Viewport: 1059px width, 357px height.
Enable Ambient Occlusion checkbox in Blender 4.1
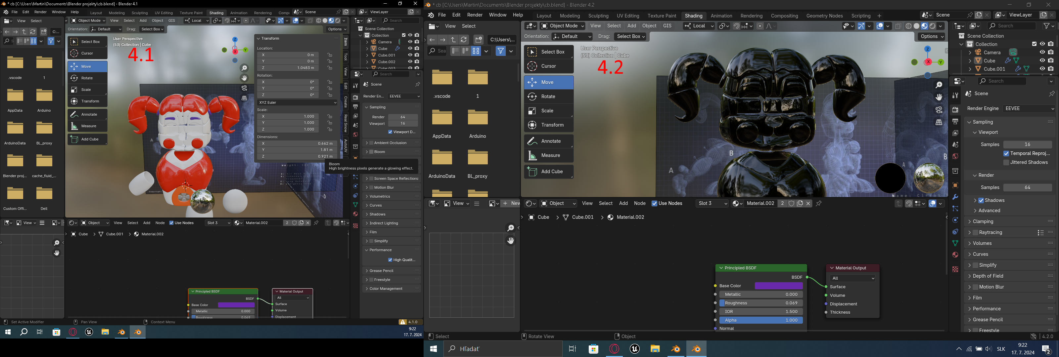tap(371, 143)
